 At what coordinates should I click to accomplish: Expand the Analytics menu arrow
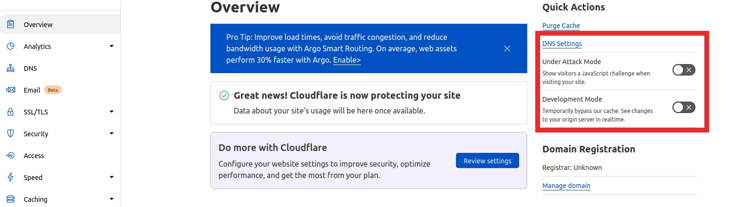(112, 46)
